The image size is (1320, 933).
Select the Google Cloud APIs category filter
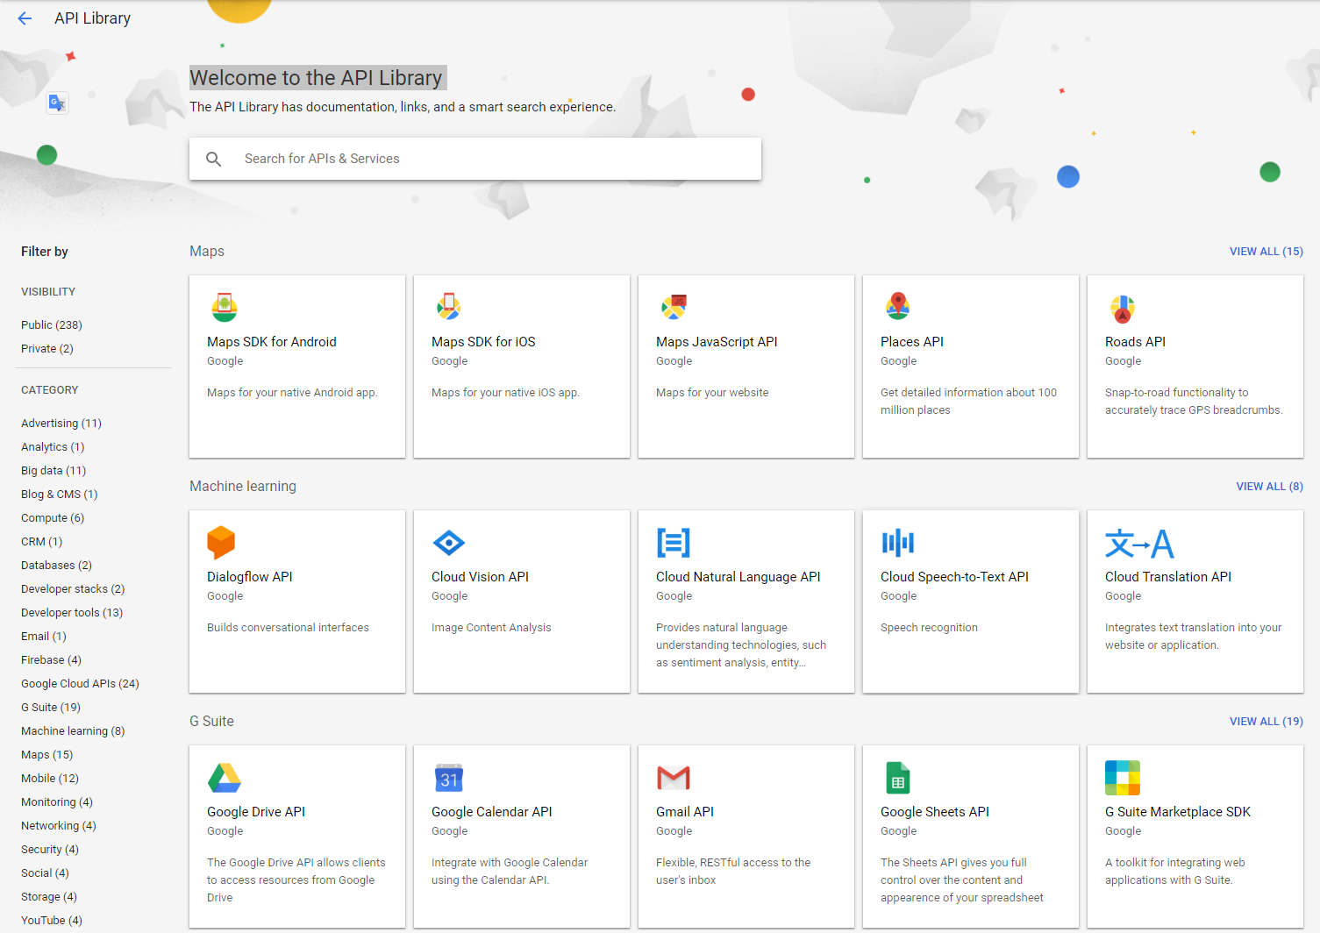pos(80,684)
